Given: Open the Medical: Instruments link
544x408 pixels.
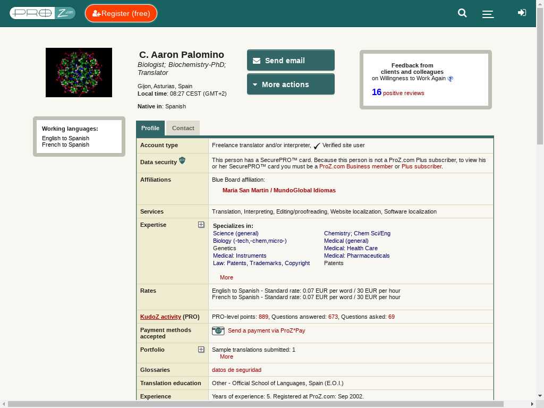Looking at the screenshot, I should pos(240,256).
